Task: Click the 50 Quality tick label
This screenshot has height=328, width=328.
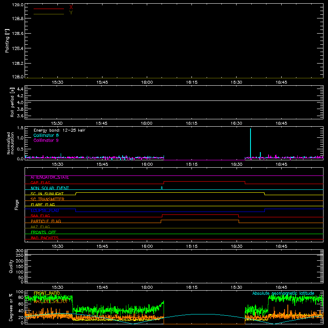Action: click(21, 278)
